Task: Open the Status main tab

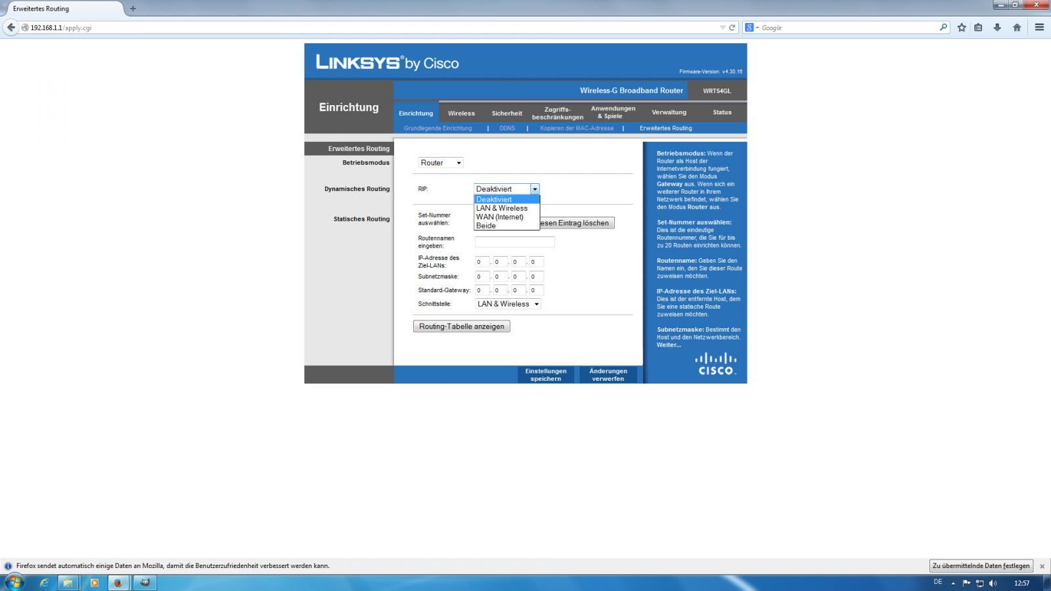Action: [x=722, y=112]
